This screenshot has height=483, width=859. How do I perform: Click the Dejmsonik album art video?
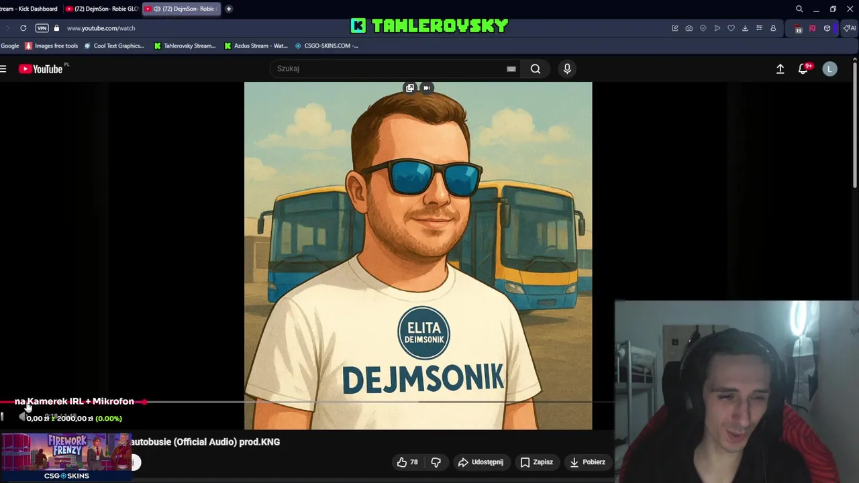[x=418, y=256]
